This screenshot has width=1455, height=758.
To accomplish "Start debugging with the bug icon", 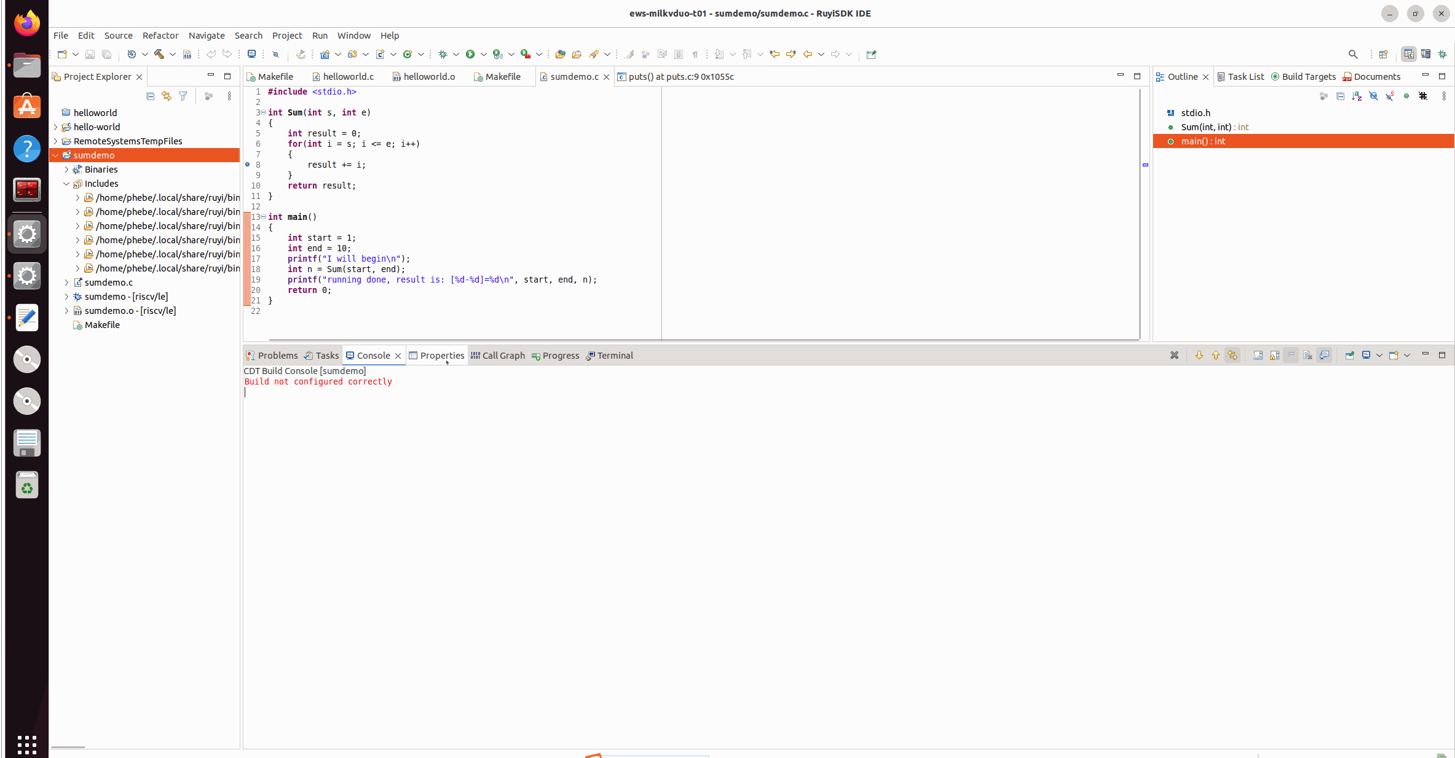I will click(443, 54).
